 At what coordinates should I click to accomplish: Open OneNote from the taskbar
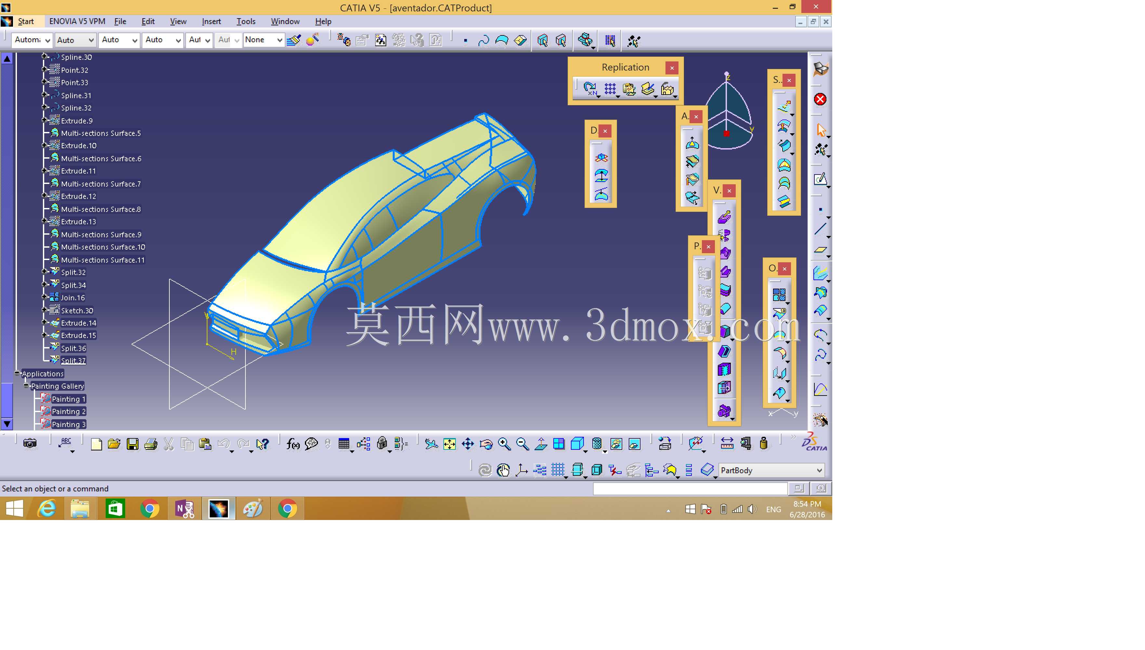click(184, 509)
